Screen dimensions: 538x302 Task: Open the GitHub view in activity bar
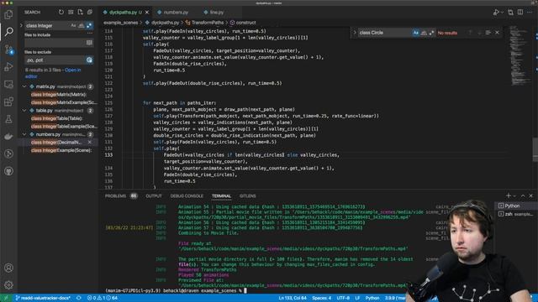tap(8, 171)
